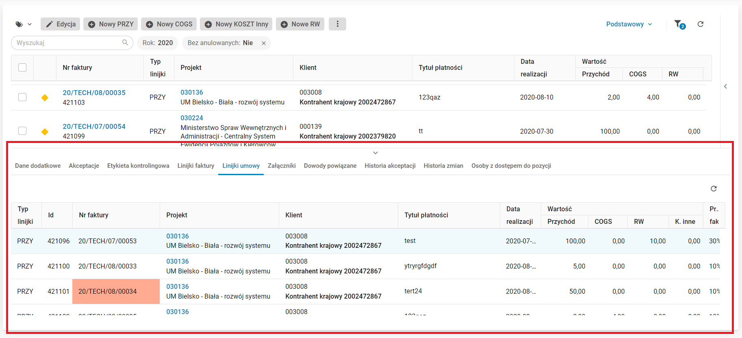Click the yellow diamond status on 20/TECH/08/00035
The width and height of the screenshot is (742, 338).
45,97
